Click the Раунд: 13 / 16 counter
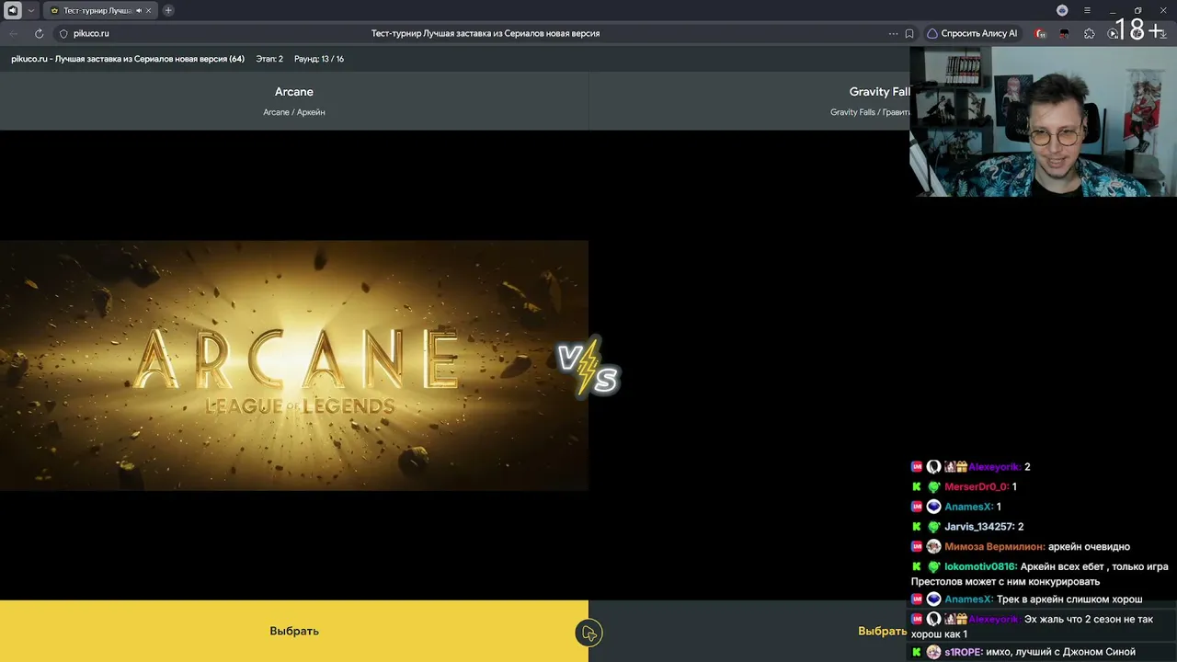 319,59
